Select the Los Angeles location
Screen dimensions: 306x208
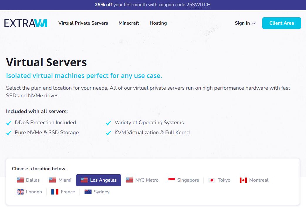pyautogui.click(x=99, y=180)
